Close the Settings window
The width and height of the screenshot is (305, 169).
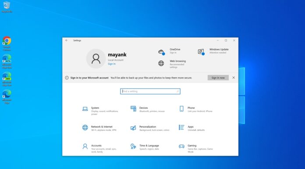coord(234,40)
